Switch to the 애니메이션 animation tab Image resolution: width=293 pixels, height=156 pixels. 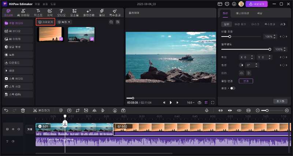click(x=242, y=14)
